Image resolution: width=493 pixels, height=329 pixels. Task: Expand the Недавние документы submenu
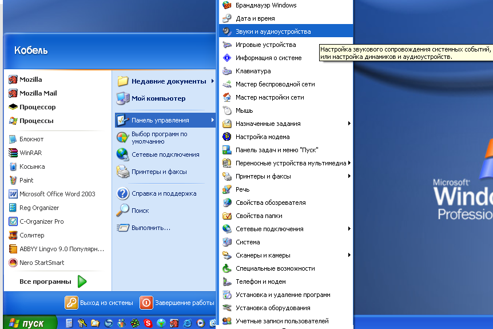click(x=165, y=81)
